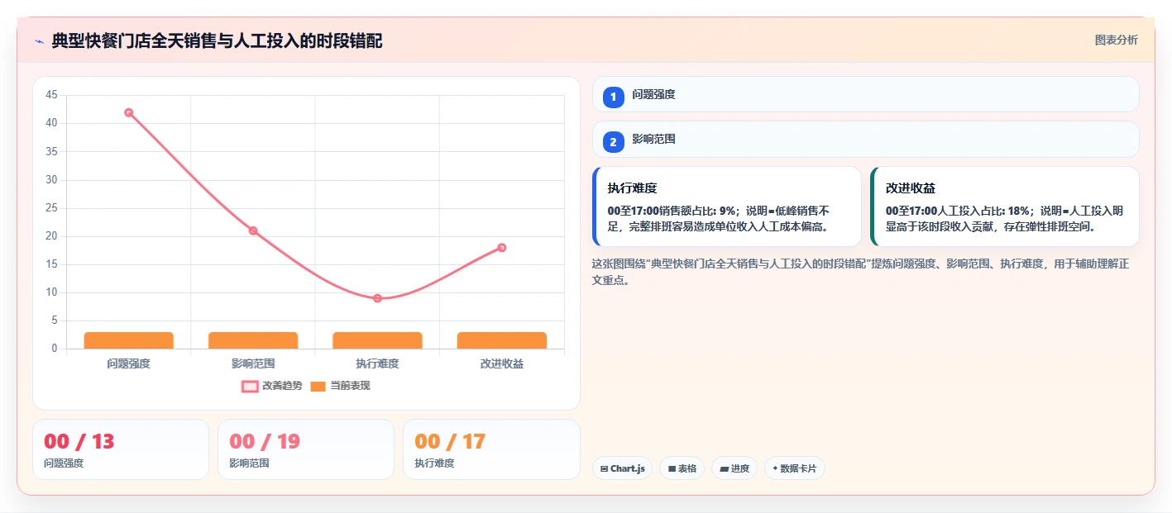
Task: Click the lightning icon beside the title
Action: (39, 41)
